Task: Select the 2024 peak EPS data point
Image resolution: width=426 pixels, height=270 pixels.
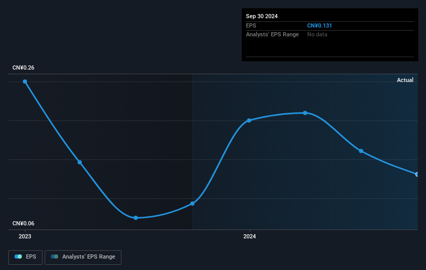Action: coord(305,113)
